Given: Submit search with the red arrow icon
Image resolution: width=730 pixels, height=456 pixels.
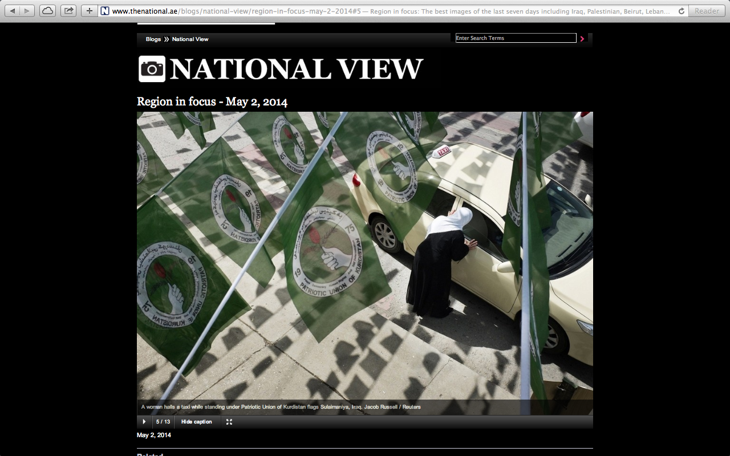Looking at the screenshot, I should 582,39.
